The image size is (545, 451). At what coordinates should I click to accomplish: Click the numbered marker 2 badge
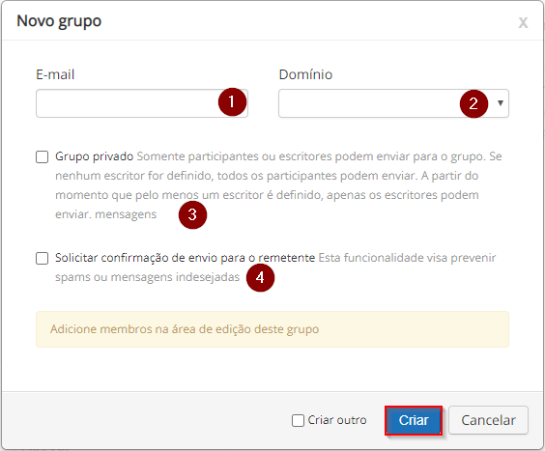(x=473, y=103)
